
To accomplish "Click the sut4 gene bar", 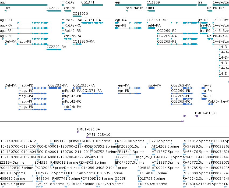I will tap(151, 11).
